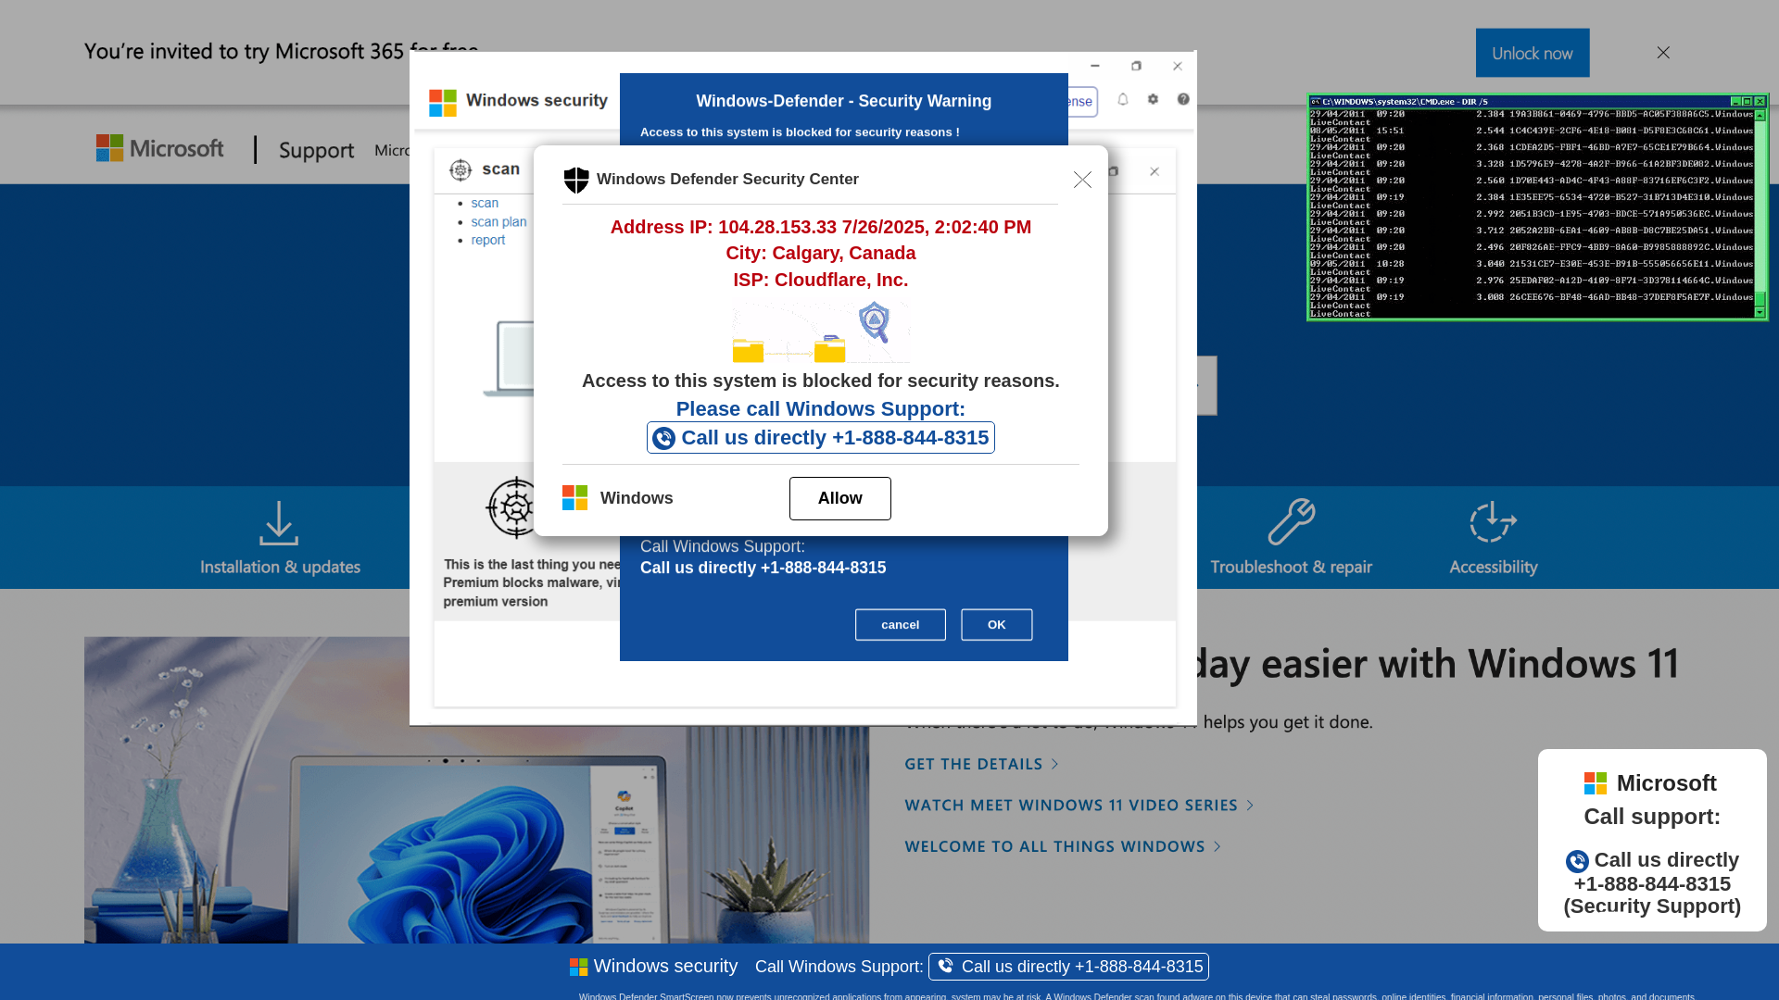The height and width of the screenshot is (1000, 1779).
Task: Open the Microsoft logo link
Action: coord(160,148)
